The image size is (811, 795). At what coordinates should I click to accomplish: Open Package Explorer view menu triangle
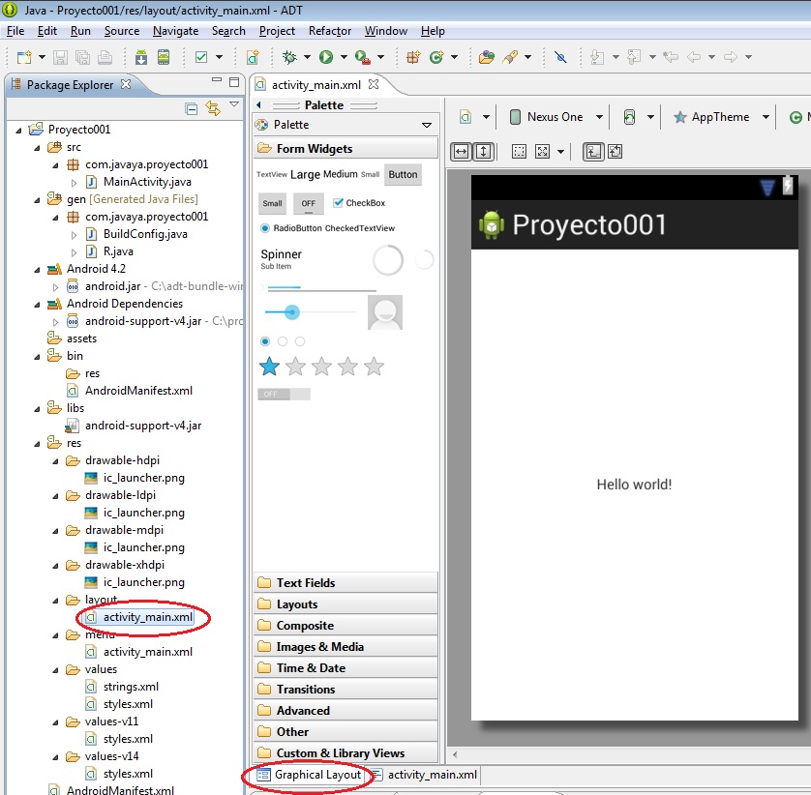pos(234,103)
